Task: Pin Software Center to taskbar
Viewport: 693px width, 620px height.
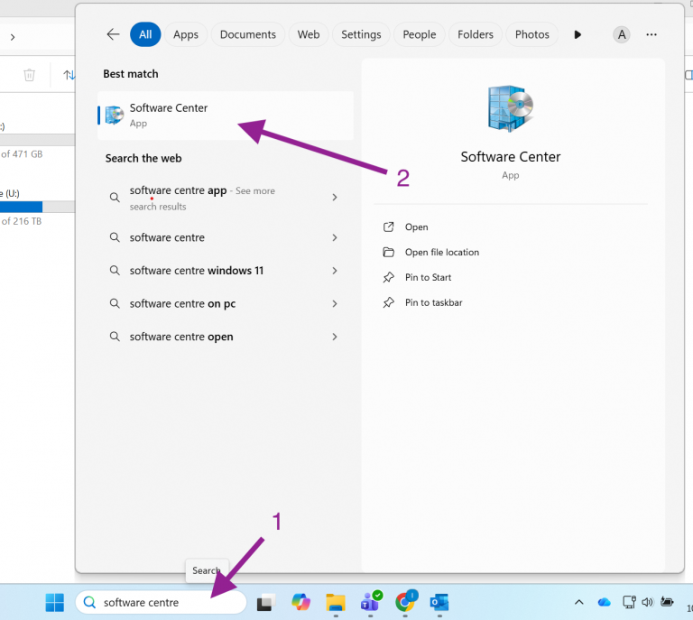Action: [433, 303]
